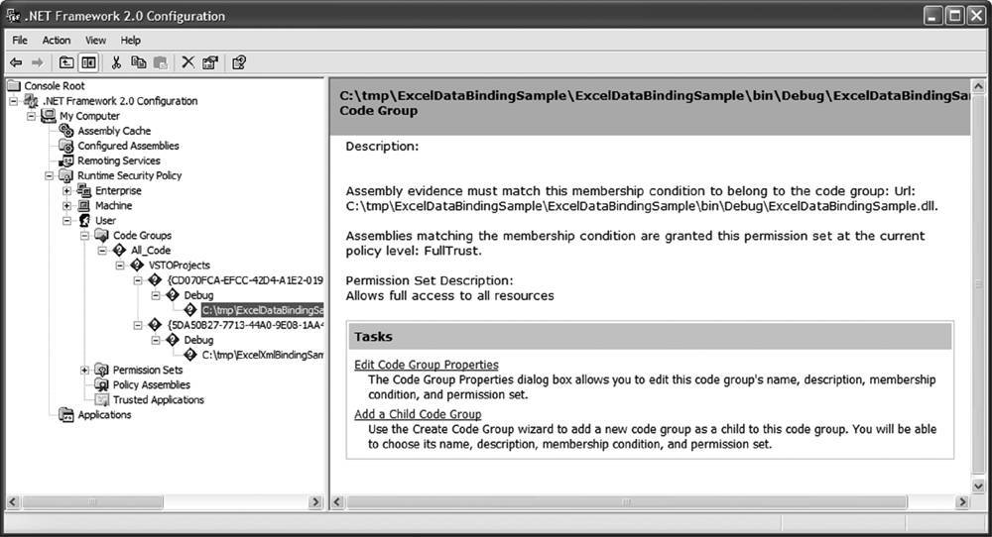The height and width of the screenshot is (537, 992).
Task: Toggle the Show/Hide Console Tree button
Action: (89, 62)
